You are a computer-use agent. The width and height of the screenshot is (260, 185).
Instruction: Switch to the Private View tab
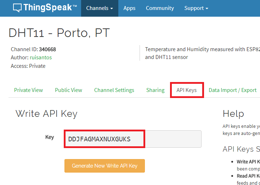pyautogui.click(x=28, y=90)
